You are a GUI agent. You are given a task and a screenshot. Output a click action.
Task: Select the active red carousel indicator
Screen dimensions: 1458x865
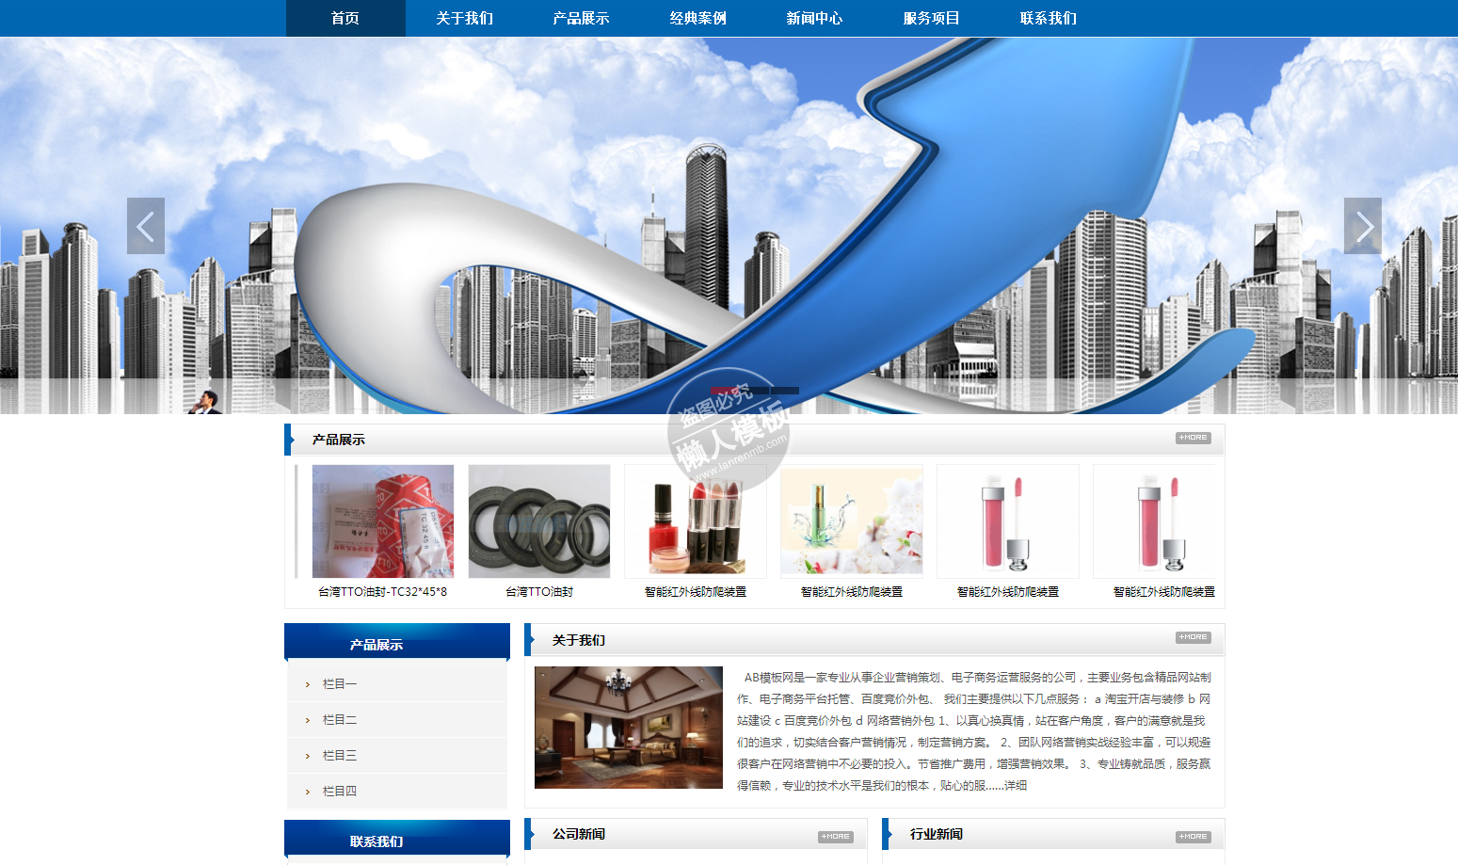725,391
